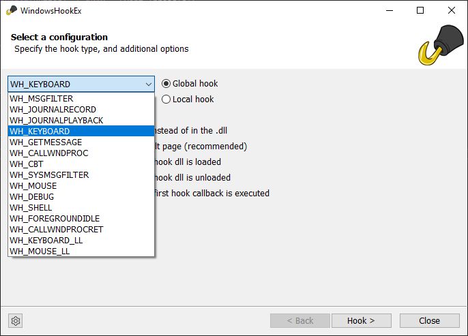Close the window with the X
The width and height of the screenshot is (468, 336).
click(x=452, y=10)
